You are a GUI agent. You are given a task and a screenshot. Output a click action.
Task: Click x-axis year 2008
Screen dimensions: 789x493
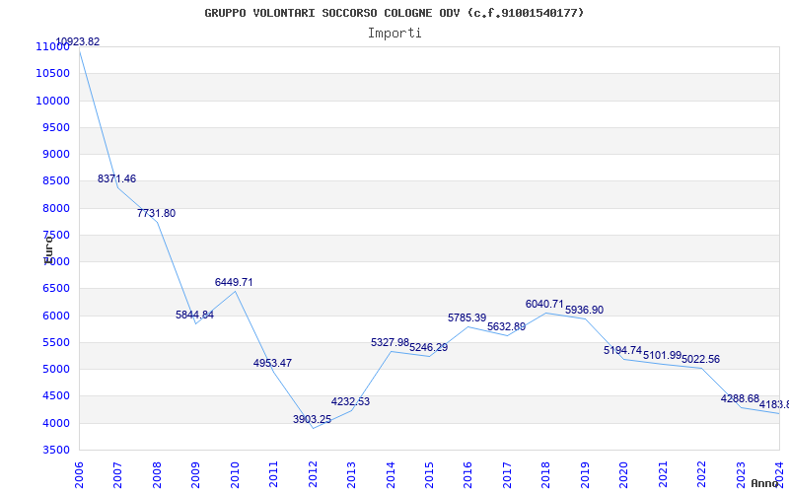(157, 474)
